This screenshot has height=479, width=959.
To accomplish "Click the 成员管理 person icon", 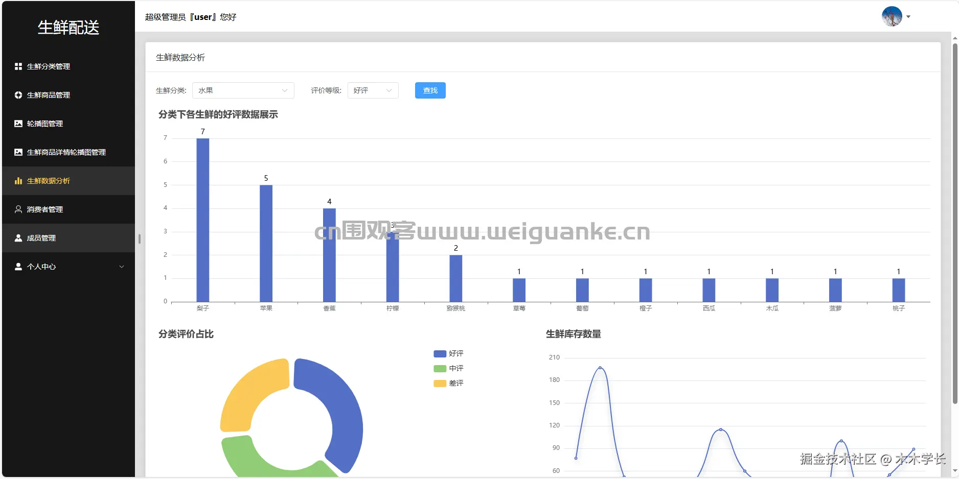I will 18,238.
